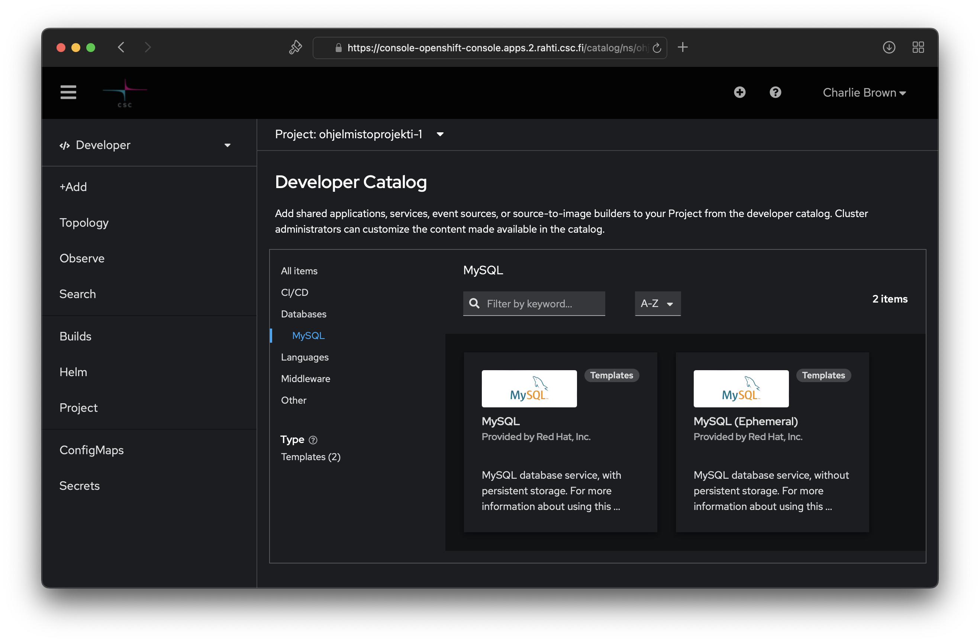980x643 pixels.
Task: Click the Type filter help icon
Action: click(313, 440)
